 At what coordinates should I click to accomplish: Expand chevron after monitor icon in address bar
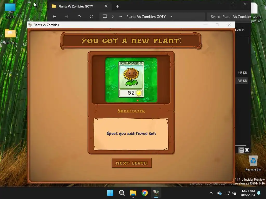(x=113, y=17)
